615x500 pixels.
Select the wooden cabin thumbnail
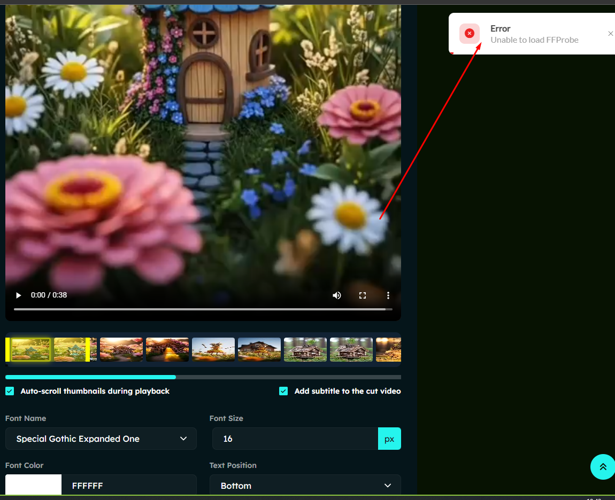coord(259,349)
